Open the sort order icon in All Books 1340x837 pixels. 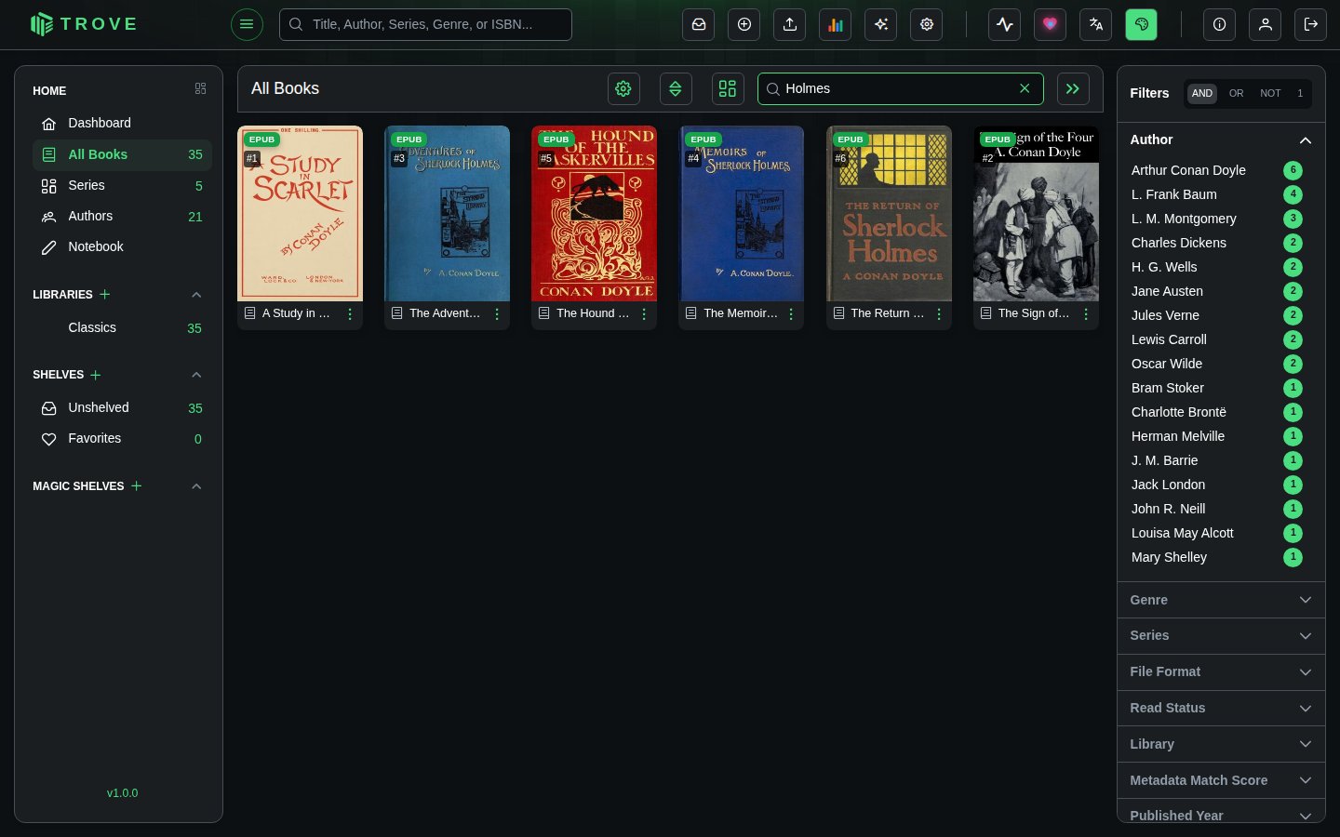pyautogui.click(x=676, y=88)
